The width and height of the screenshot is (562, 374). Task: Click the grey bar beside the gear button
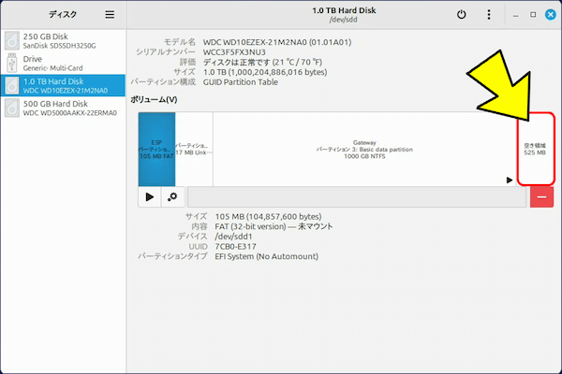(356, 196)
